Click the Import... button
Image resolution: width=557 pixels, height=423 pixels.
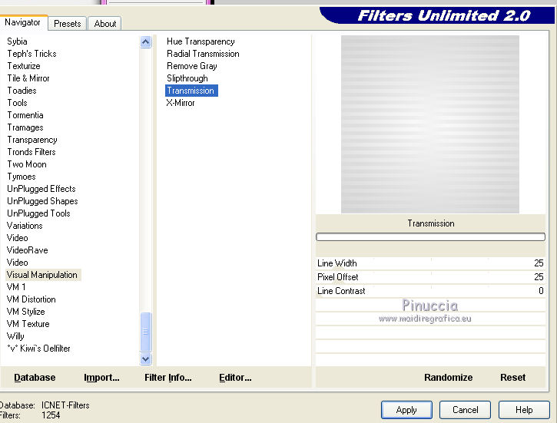(101, 378)
